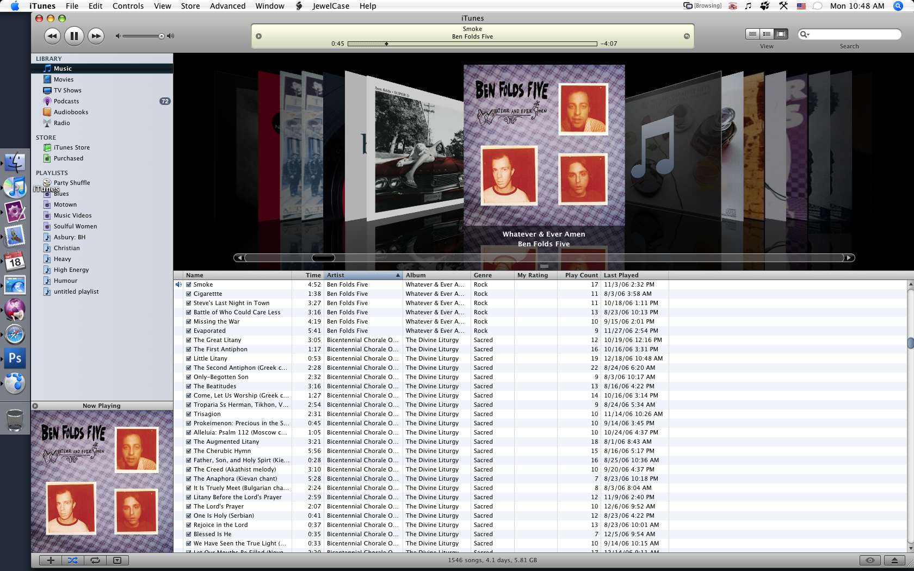
Task: Select Cover Flow view button
Action: (x=781, y=34)
